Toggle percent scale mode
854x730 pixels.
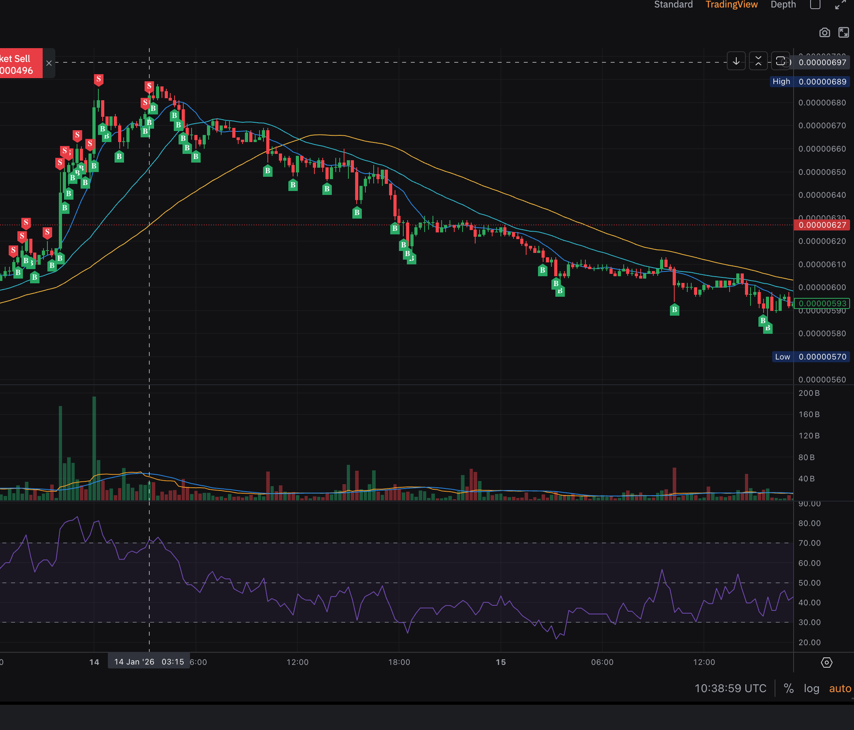point(788,689)
